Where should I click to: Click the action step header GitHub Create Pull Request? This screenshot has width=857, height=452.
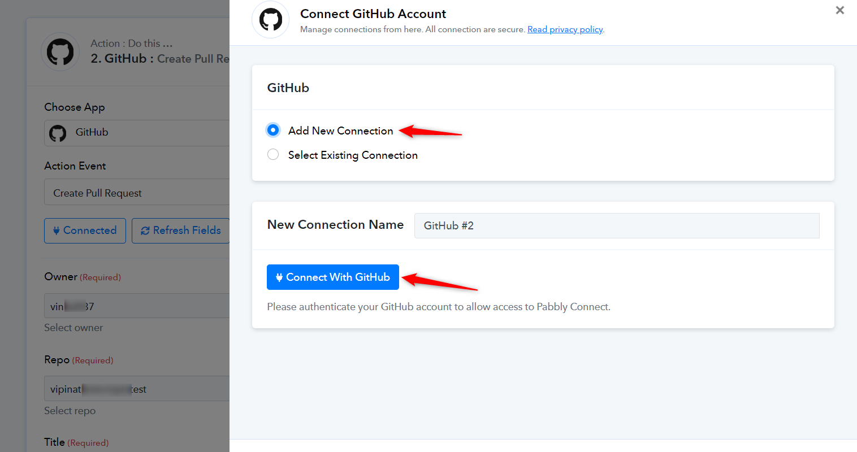(160, 59)
